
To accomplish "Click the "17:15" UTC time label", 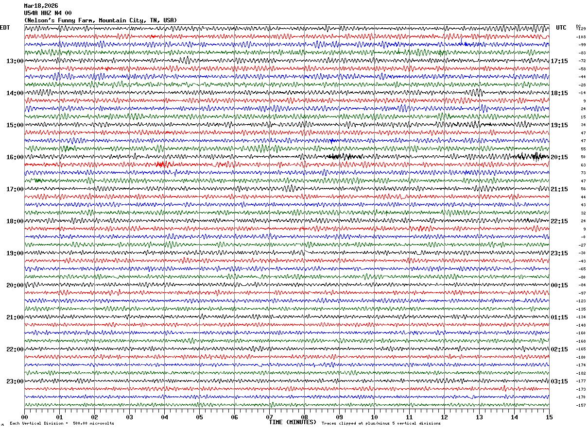I will pos(559,61).
